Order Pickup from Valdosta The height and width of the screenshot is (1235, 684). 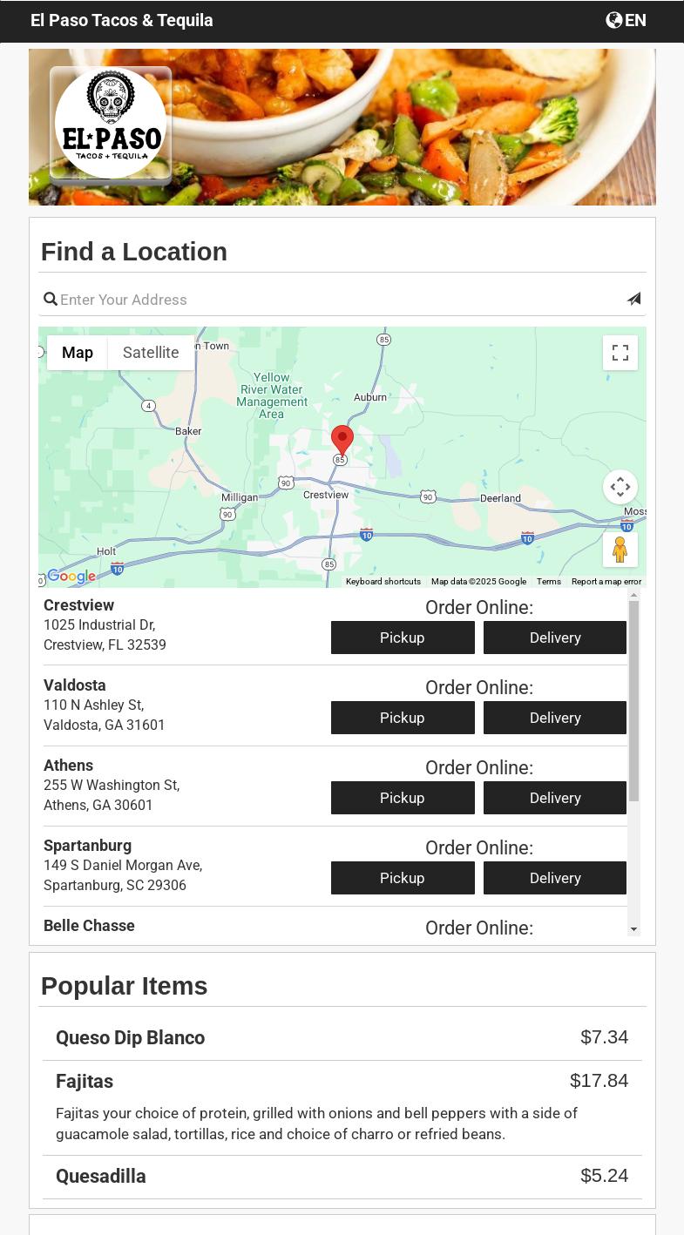pos(403,718)
